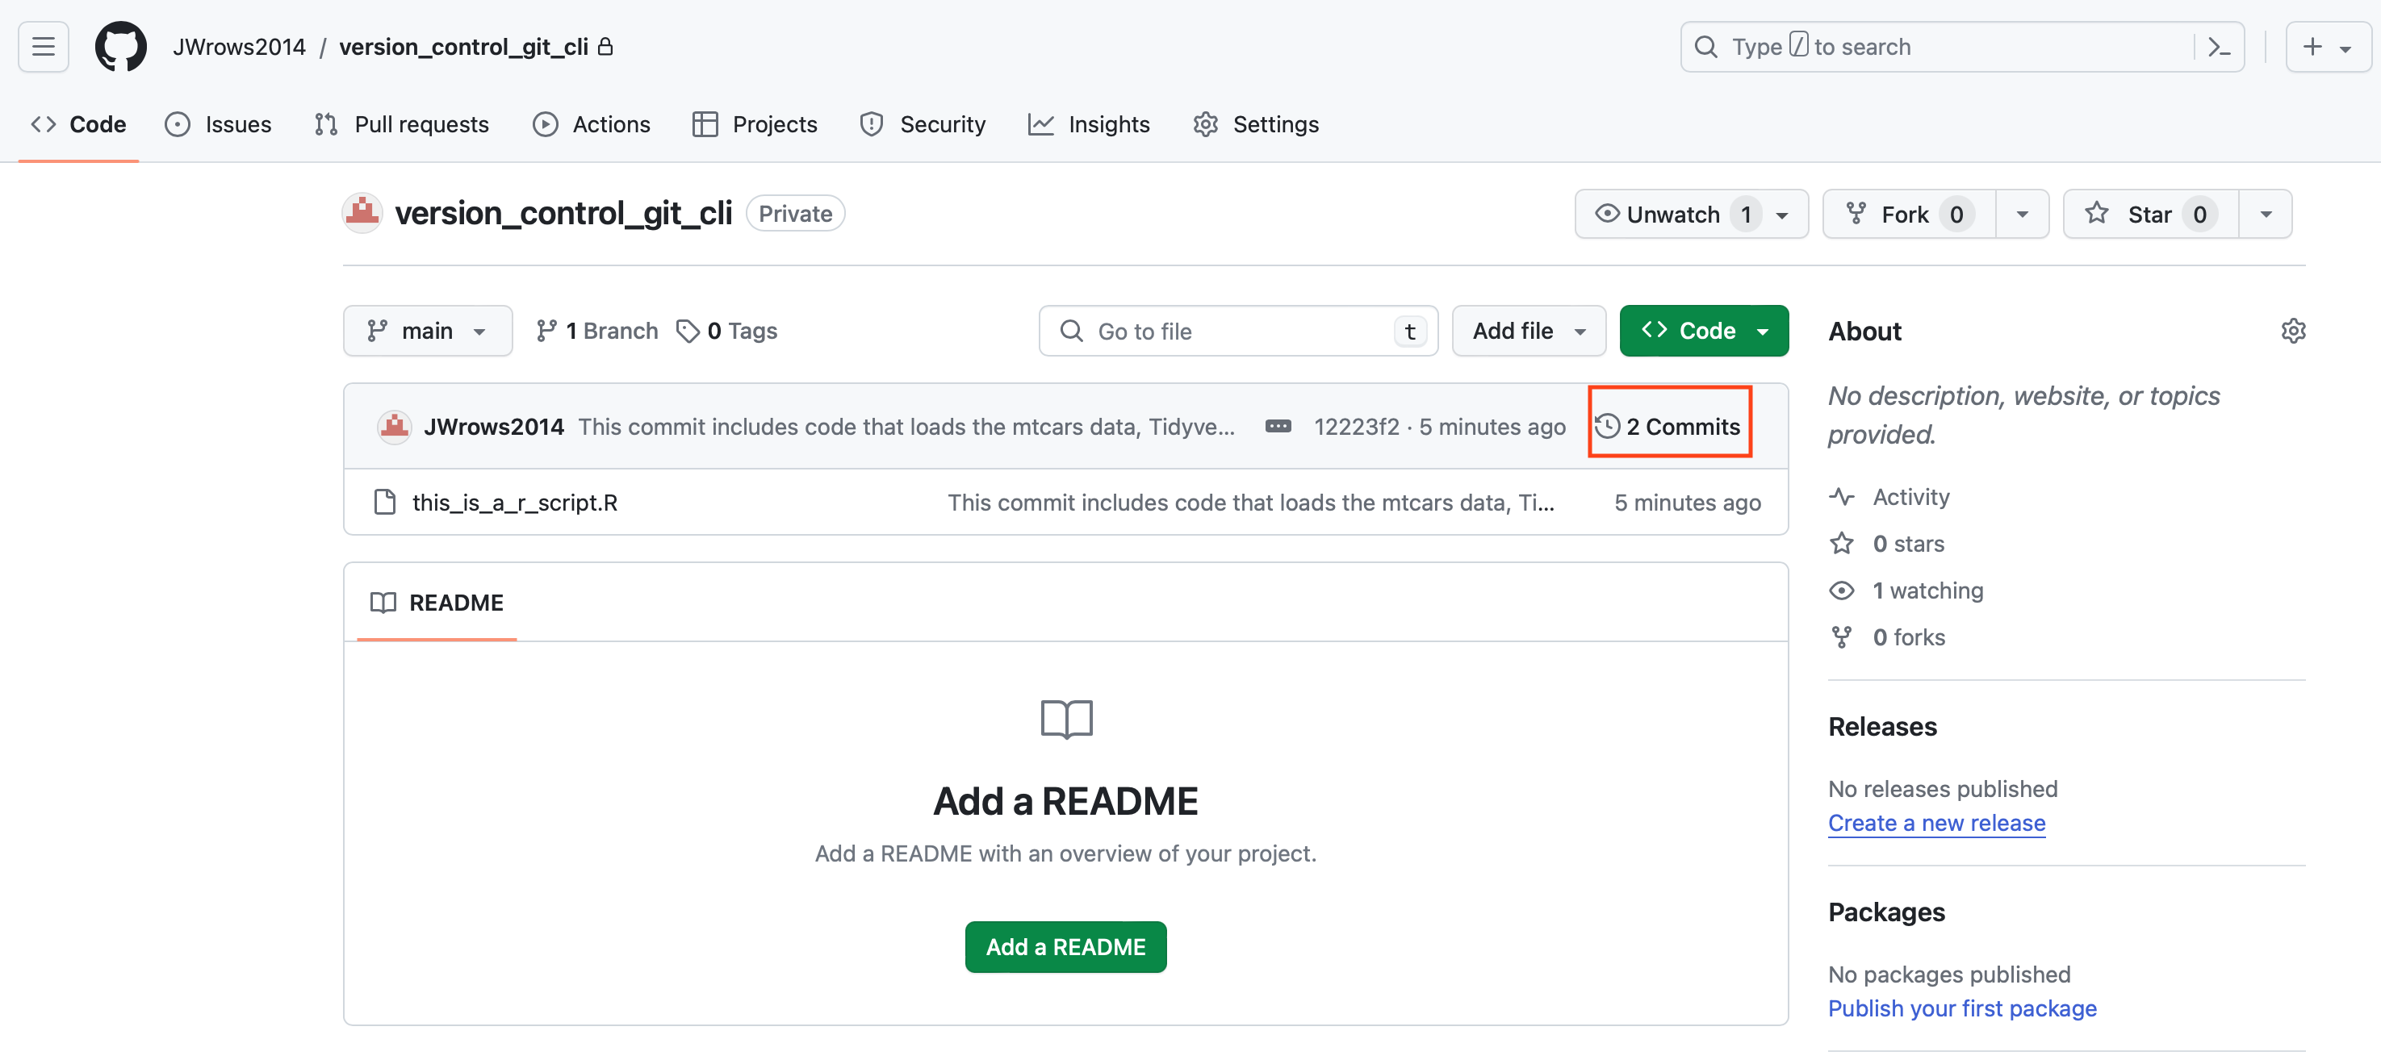Toggle Unwatch for this repository

point(1673,215)
